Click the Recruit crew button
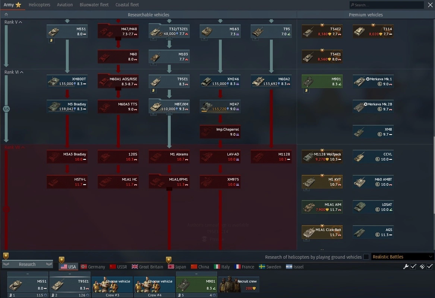The width and height of the screenshot is (435, 298). tap(239, 285)
